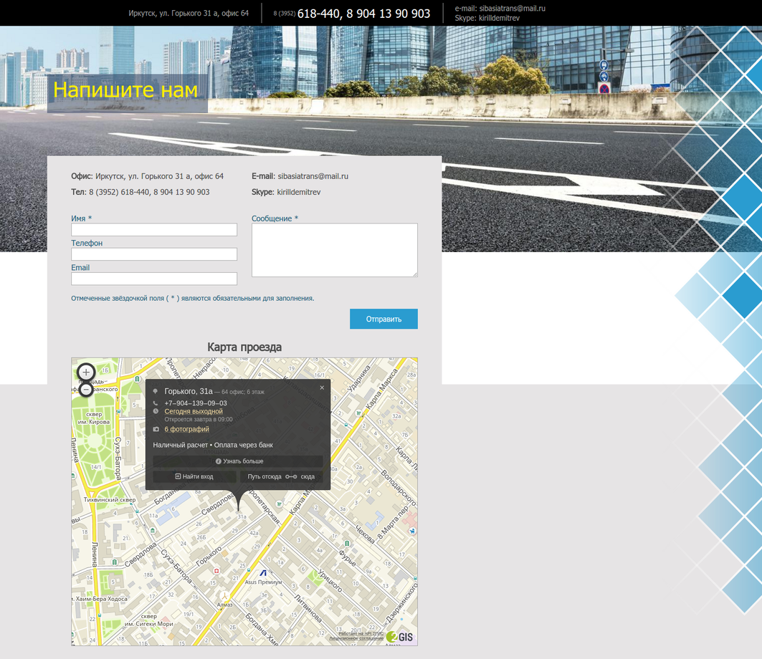Open the Лицензионное соглашение link on map

tap(356, 638)
